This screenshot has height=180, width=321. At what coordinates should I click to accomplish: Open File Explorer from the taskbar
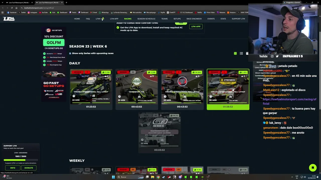click(x=152, y=177)
